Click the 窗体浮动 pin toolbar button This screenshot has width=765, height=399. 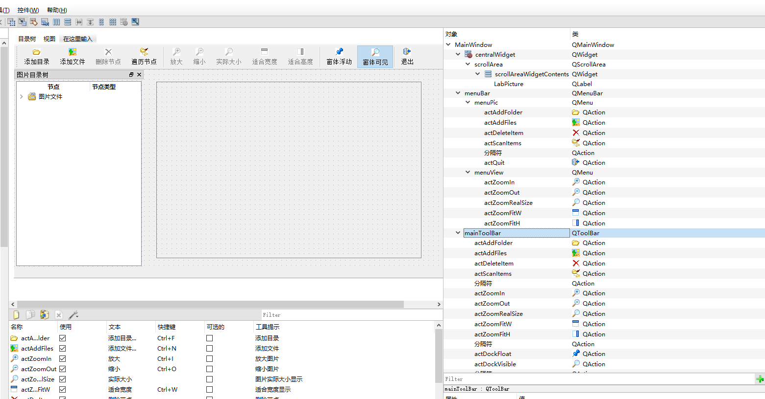[339, 57]
